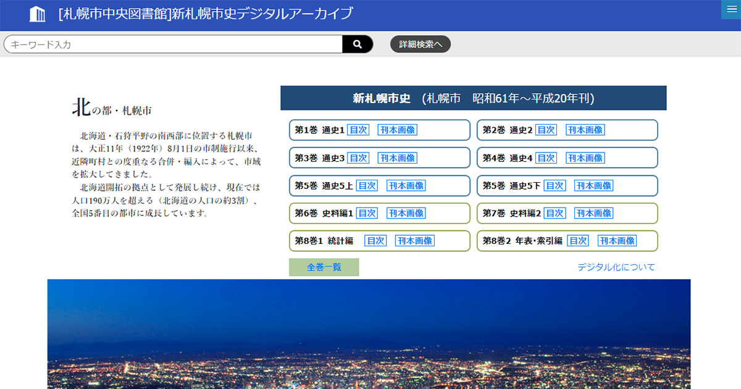Click the library building logo icon
Image resolution: width=741 pixels, height=389 pixels.
38,14
